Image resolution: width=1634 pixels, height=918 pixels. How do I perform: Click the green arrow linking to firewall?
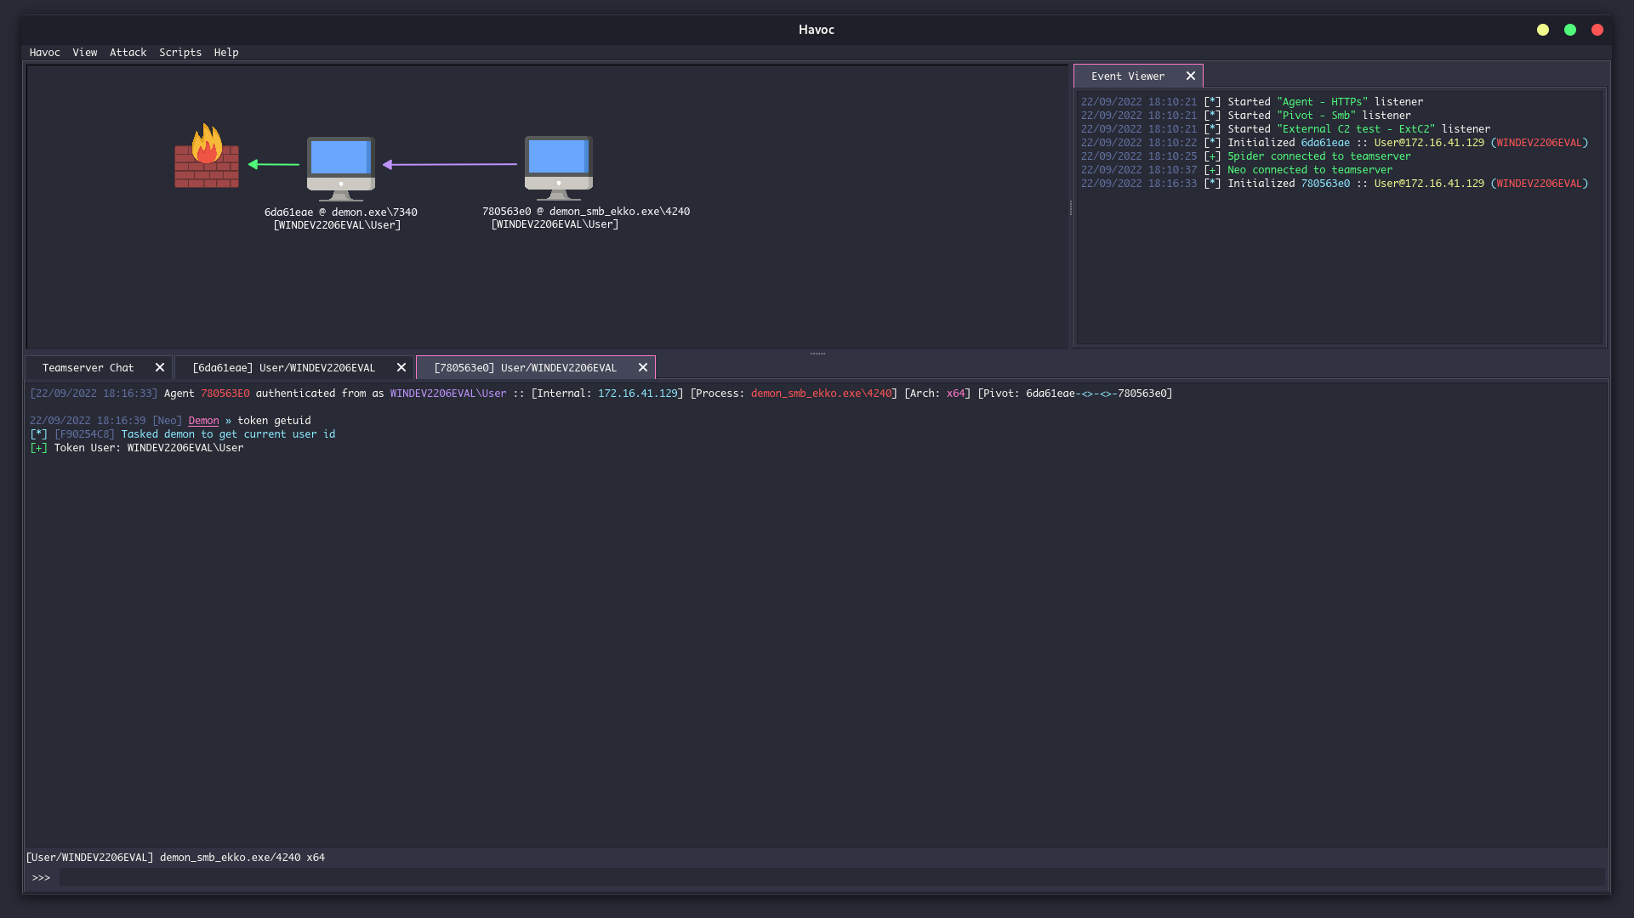tap(274, 165)
